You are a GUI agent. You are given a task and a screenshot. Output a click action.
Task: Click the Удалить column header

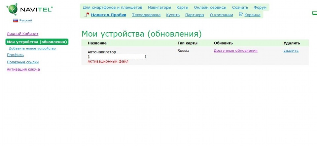pyautogui.click(x=292, y=43)
